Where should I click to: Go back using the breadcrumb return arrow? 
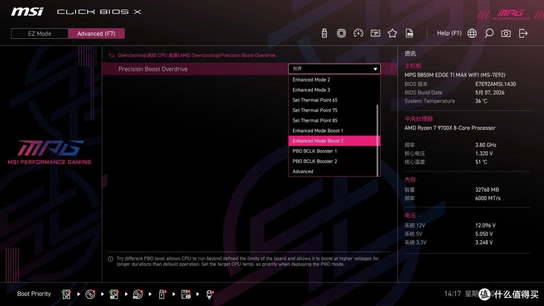pos(112,55)
